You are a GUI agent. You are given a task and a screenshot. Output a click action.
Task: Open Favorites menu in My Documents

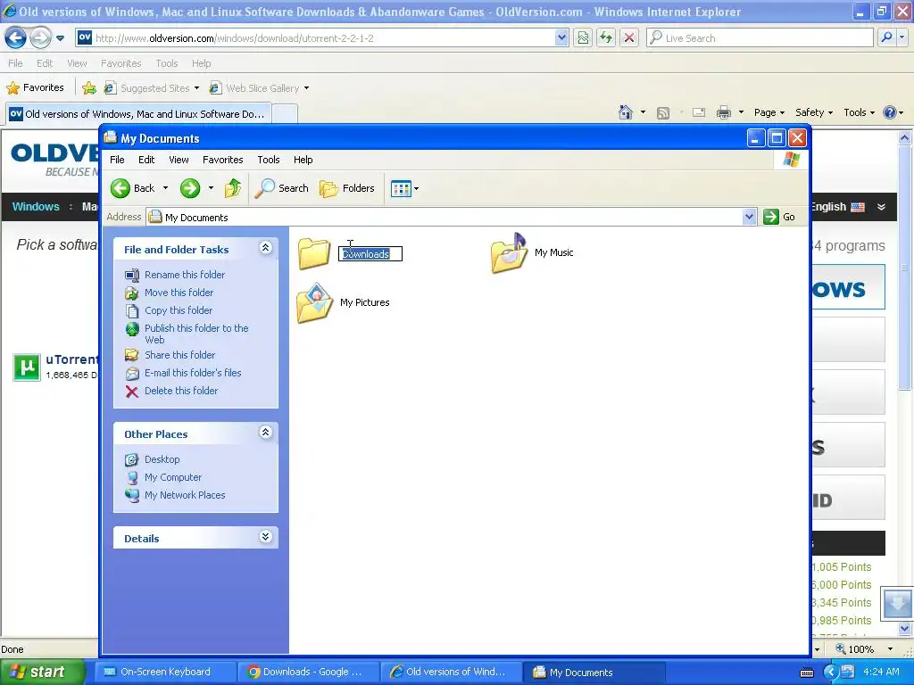pyautogui.click(x=222, y=160)
